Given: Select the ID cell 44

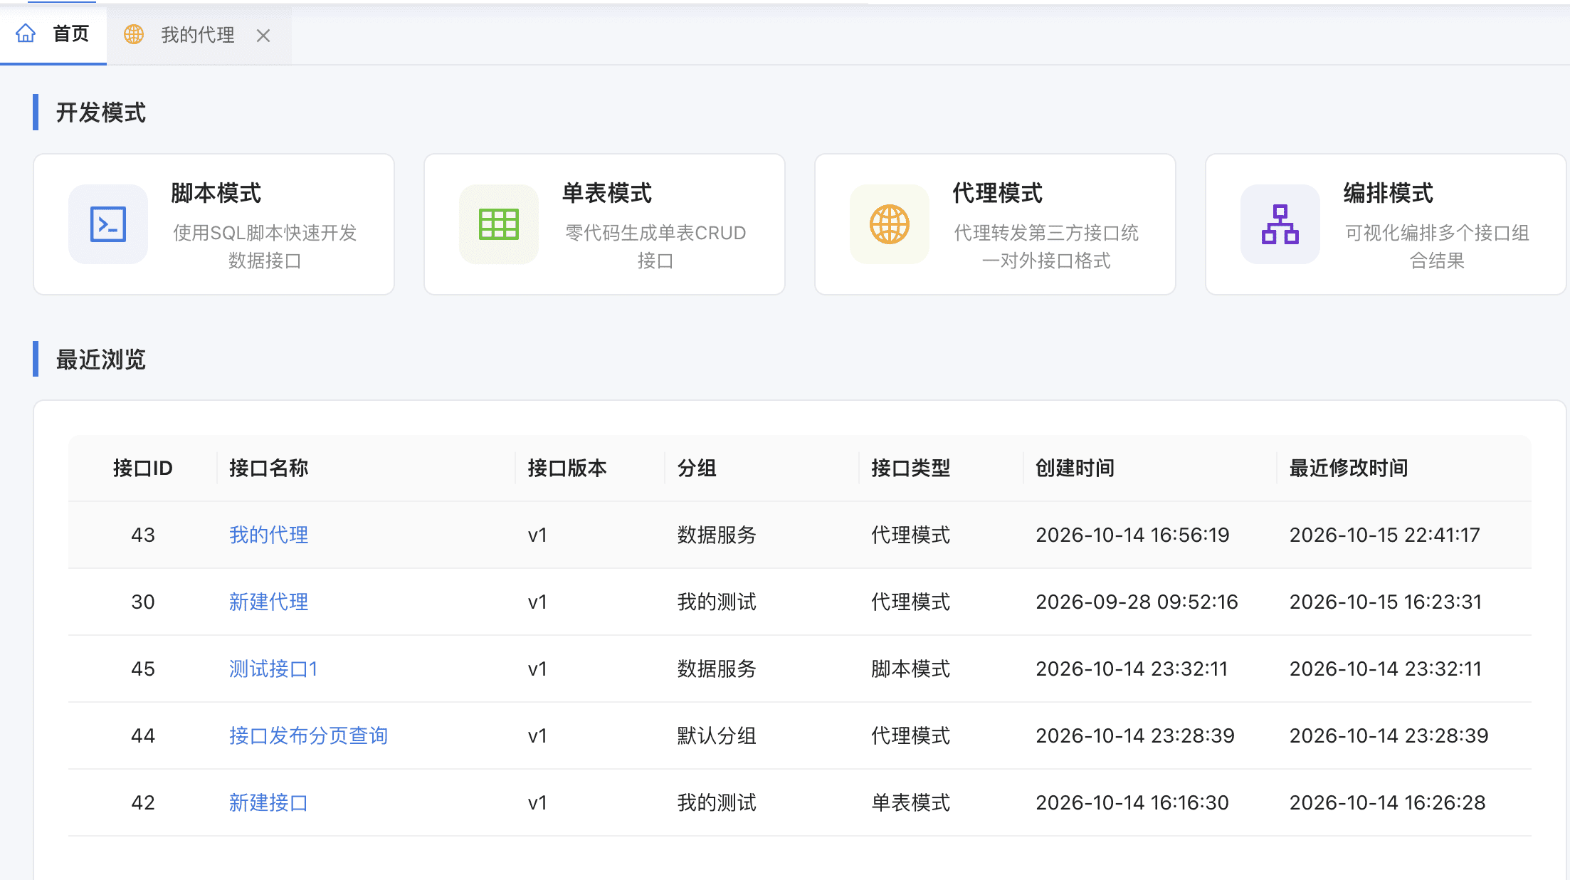Looking at the screenshot, I should click(x=143, y=735).
